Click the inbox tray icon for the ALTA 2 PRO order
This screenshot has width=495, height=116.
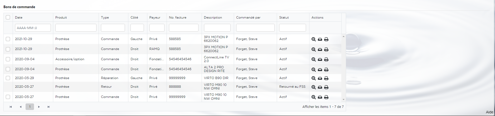320,70
